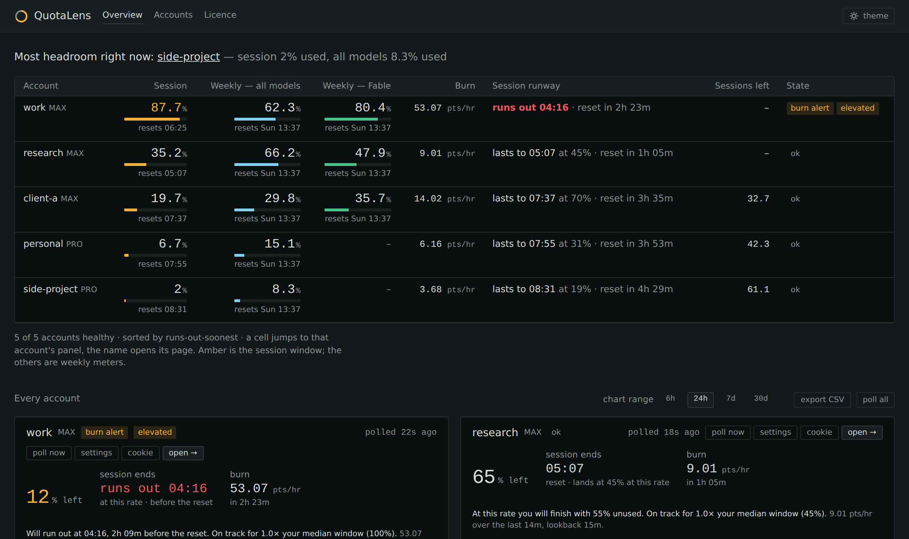
Task: Open the side-project account name in table
Action: [x=50, y=289]
